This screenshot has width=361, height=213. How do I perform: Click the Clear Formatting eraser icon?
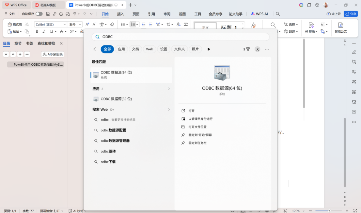pos(112,25)
